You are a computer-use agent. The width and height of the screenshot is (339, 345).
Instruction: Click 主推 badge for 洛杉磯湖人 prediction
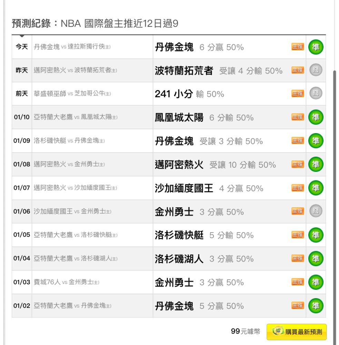298,258
